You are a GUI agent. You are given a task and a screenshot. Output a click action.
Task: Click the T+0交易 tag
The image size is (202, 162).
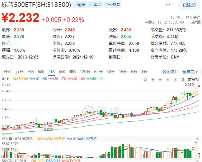(x=113, y=5)
